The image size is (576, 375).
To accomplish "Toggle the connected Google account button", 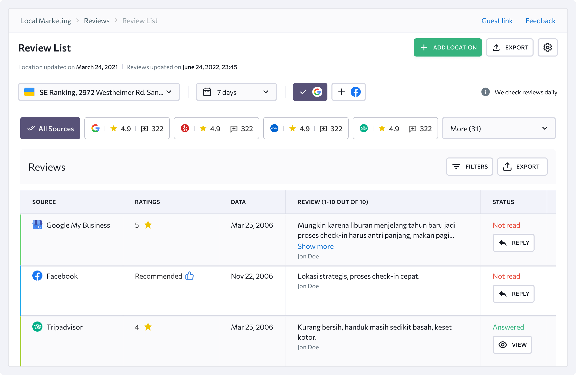I will click(x=310, y=92).
